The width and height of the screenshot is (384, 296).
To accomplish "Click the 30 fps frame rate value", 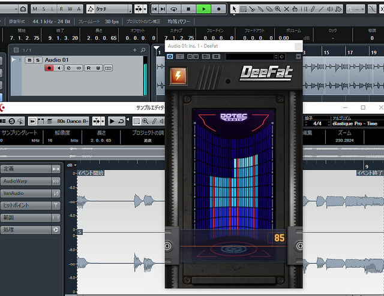I will [112, 22].
